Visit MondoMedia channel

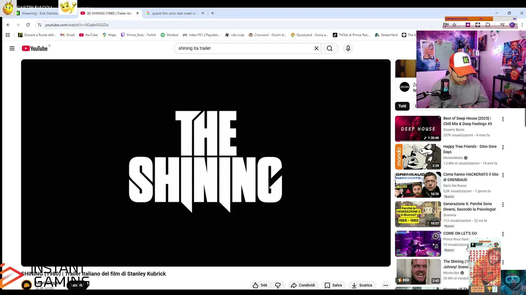(x=453, y=158)
